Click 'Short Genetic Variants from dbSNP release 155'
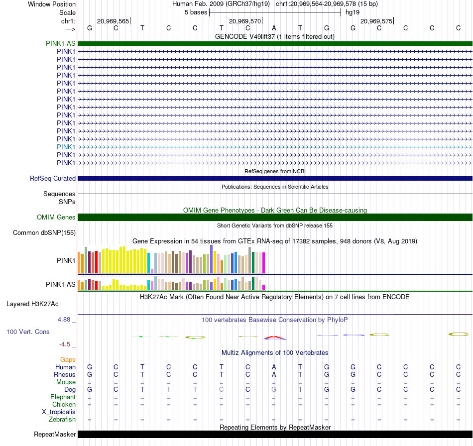Viewport: 473px width, 446px height. click(x=275, y=225)
